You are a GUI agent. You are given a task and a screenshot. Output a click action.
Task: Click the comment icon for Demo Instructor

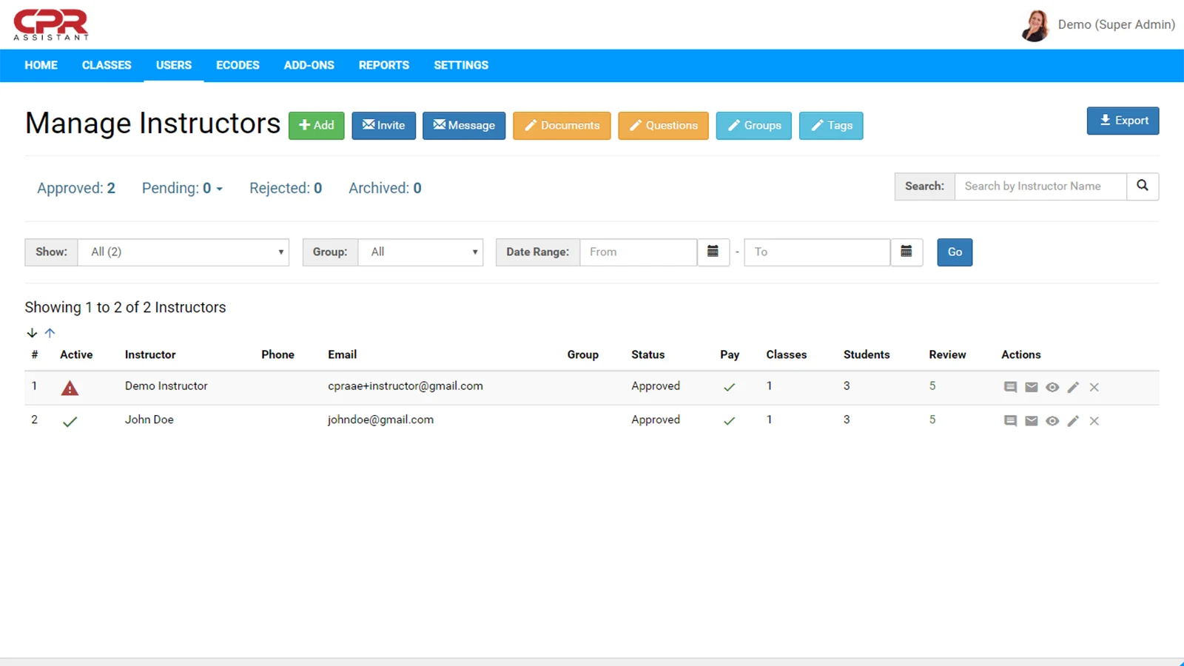(x=1010, y=387)
